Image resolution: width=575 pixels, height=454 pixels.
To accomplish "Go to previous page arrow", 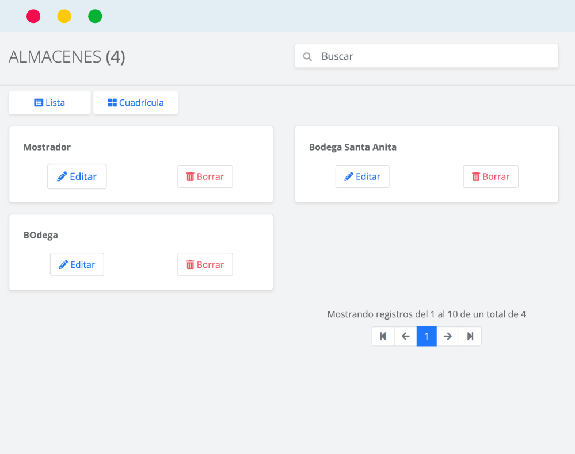I will point(406,336).
